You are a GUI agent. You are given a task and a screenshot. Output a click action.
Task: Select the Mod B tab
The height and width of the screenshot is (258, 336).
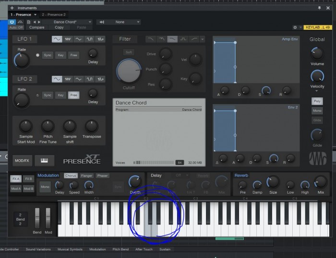coord(28,188)
